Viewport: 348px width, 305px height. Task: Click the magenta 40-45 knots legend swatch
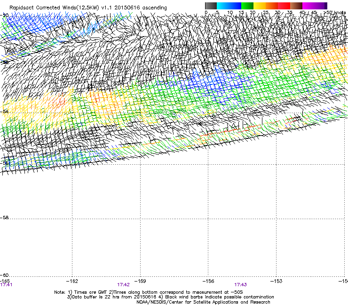coord(308,6)
